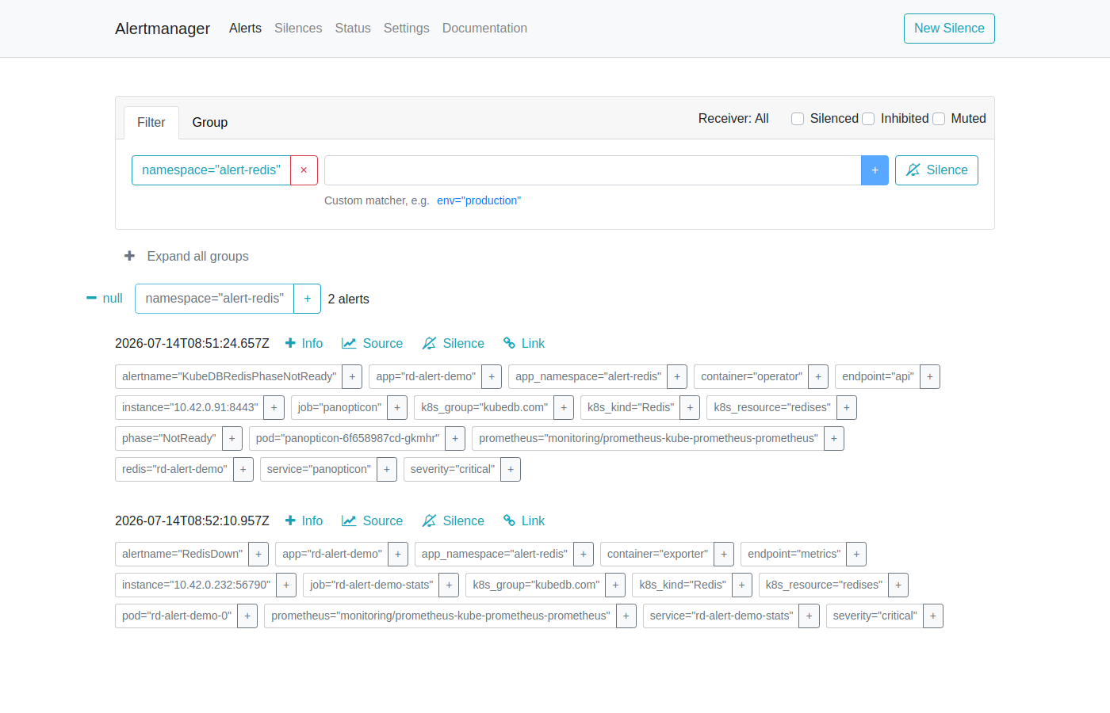Viewport: 1110px width, 713px height.
Task: Open the Alerts page in the navbar
Action: [245, 29]
